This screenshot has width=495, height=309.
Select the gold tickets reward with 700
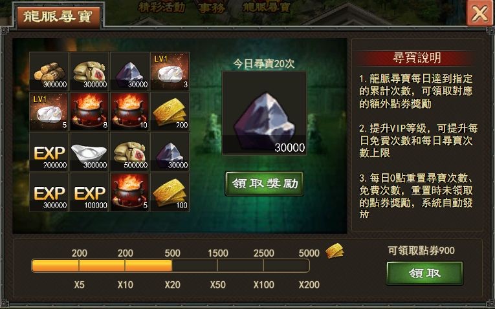pyautogui.click(x=170, y=112)
